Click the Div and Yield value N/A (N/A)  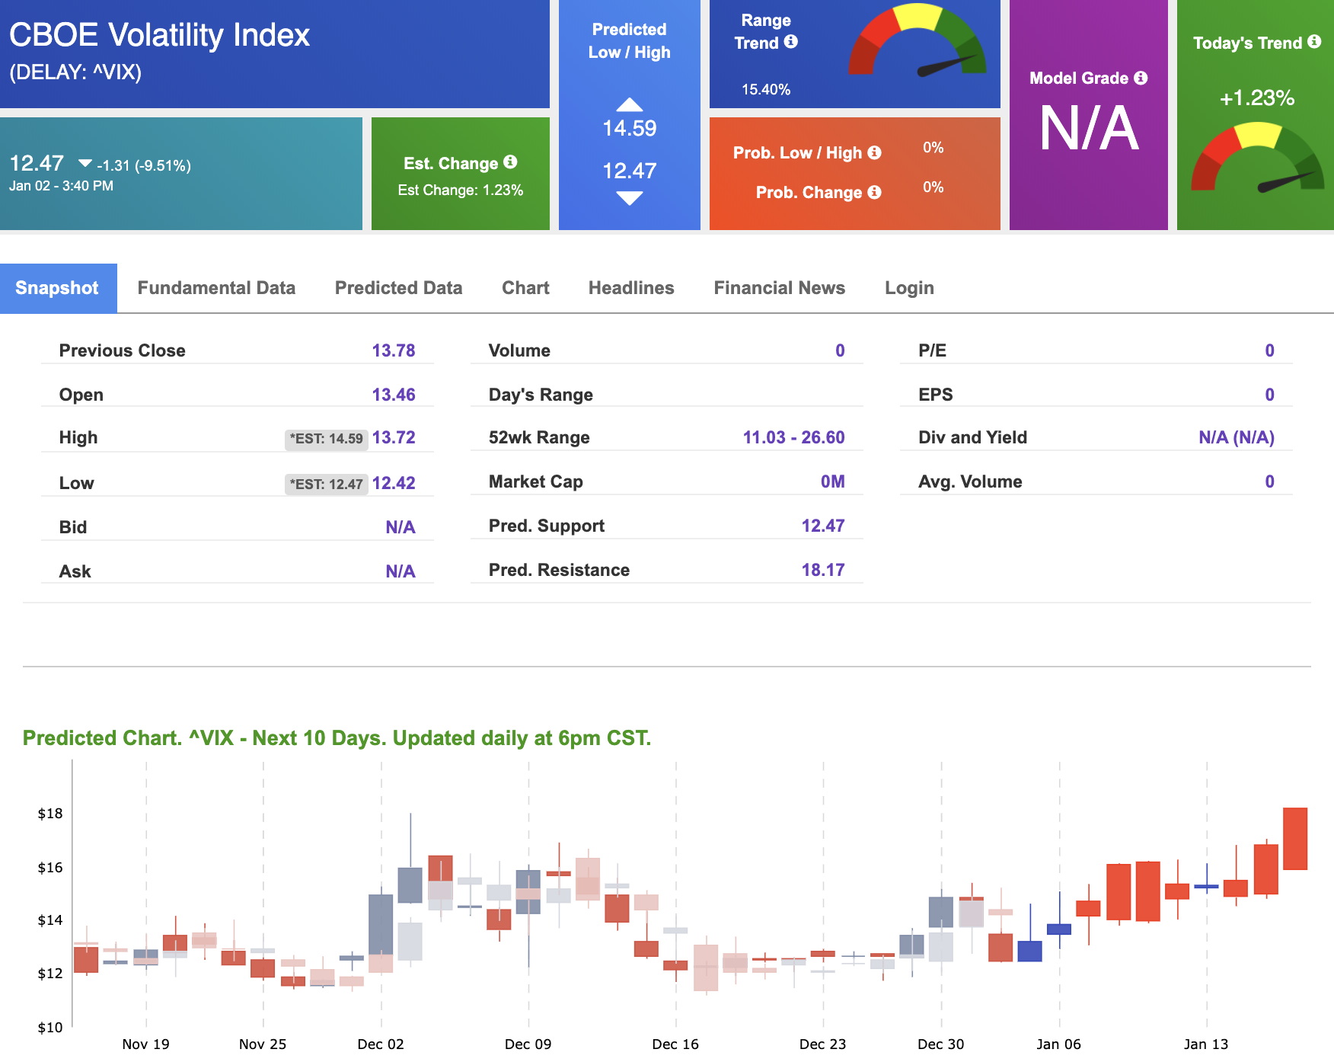[x=1237, y=437]
